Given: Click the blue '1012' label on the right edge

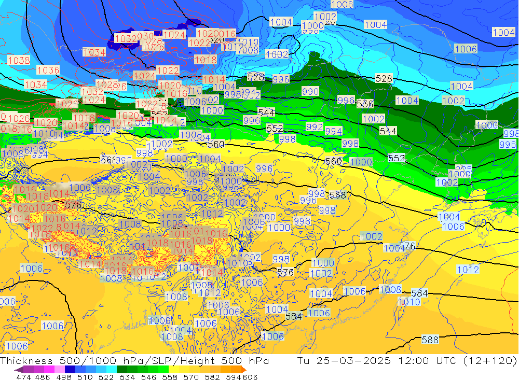Looking at the screenshot, I should coord(468,270).
